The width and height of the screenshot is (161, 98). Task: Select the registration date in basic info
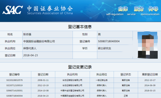pos(30,55)
